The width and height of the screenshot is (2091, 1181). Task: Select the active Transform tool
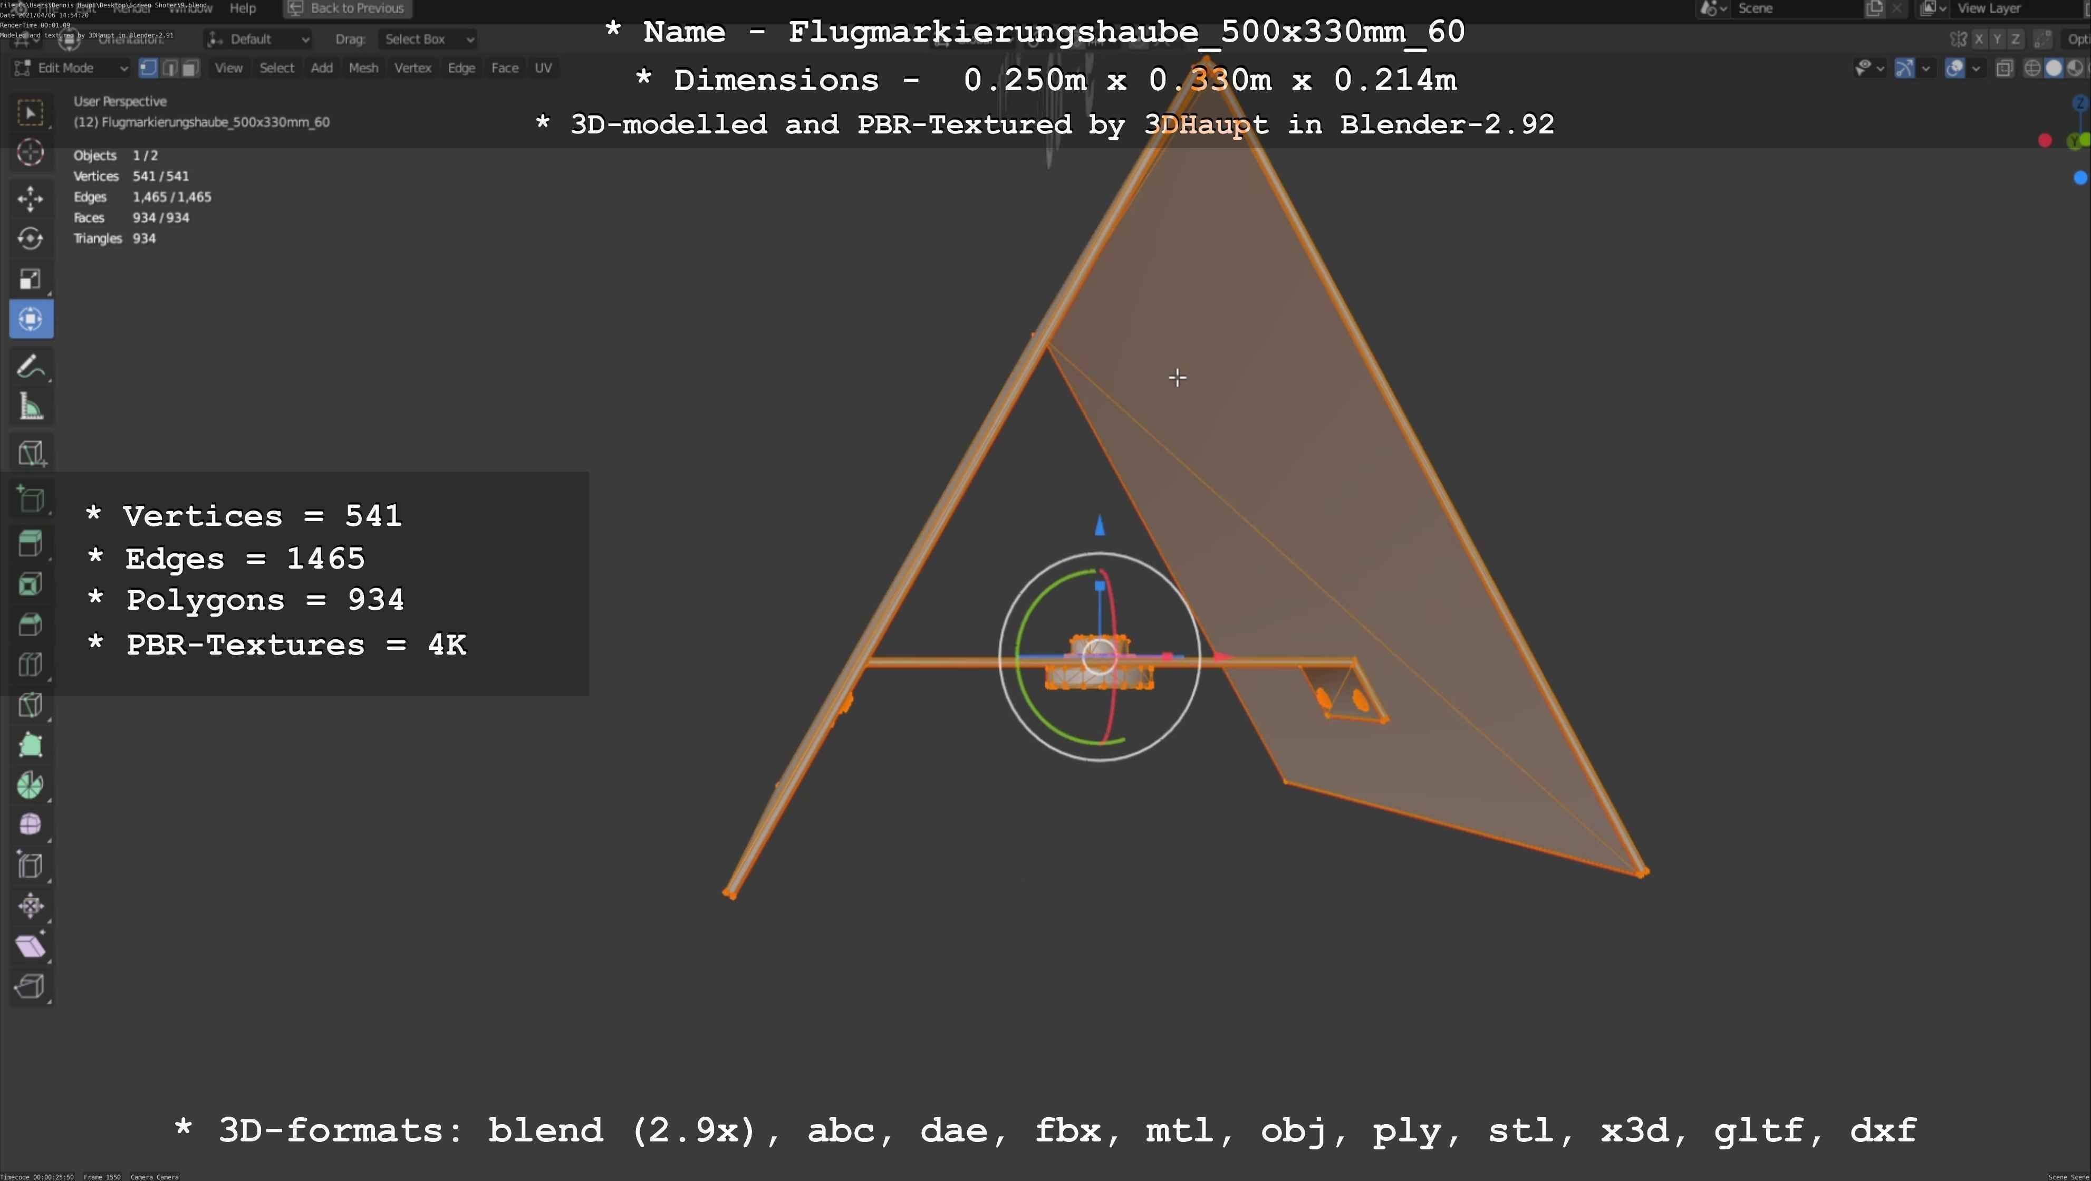click(x=31, y=319)
